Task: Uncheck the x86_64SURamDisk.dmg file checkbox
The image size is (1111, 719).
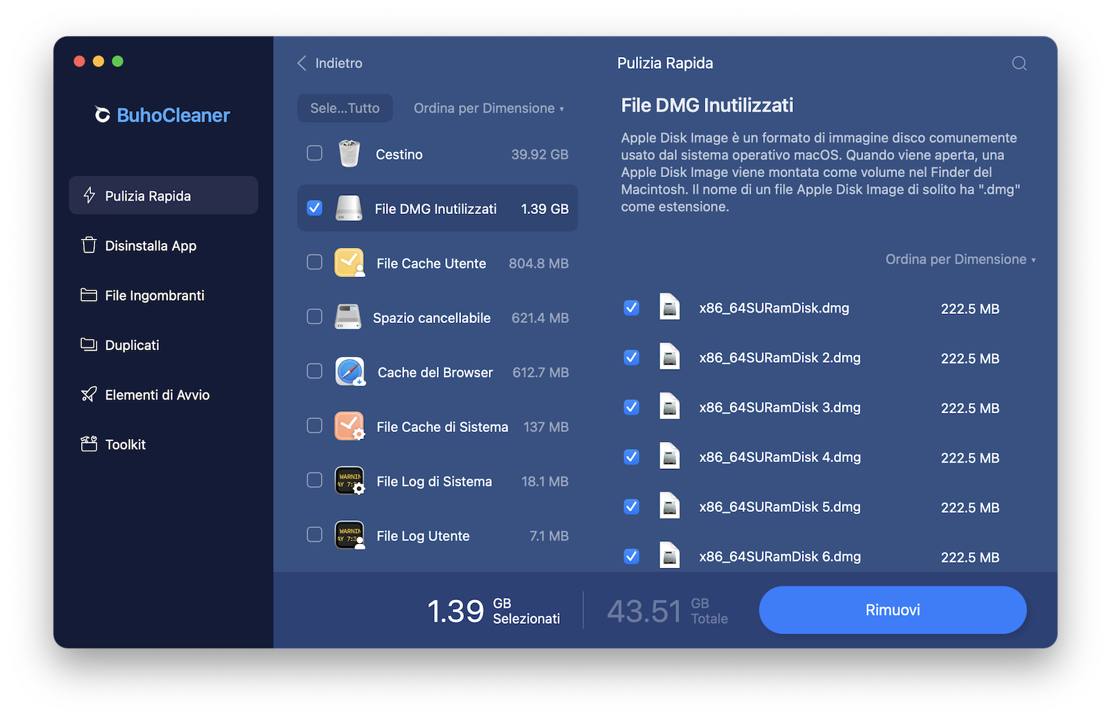Action: tap(631, 308)
